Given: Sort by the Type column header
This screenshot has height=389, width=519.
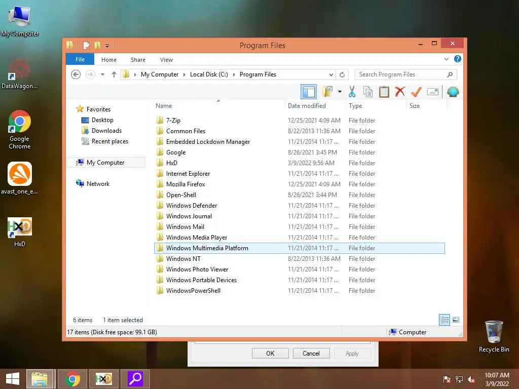Looking at the screenshot, I should click(x=376, y=106).
